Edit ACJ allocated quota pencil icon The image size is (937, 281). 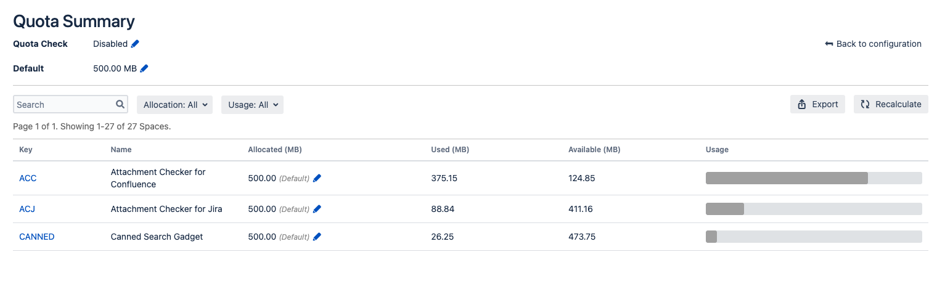pyautogui.click(x=317, y=209)
